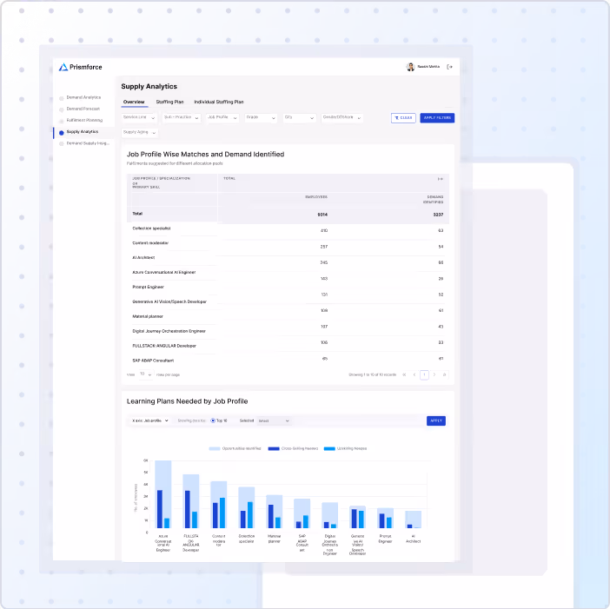Toggle the Opportunities Identified legend swatch

(x=215, y=449)
